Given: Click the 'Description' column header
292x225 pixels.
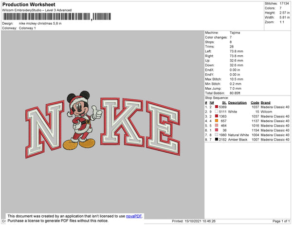Looking at the screenshot, I should 237,103.
